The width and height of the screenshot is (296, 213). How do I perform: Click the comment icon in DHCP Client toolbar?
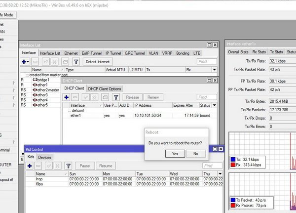tap(106, 97)
